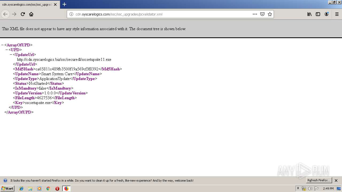The image size is (342, 192).
Task: Launch Chrome from taskbar
Action: click(48, 189)
